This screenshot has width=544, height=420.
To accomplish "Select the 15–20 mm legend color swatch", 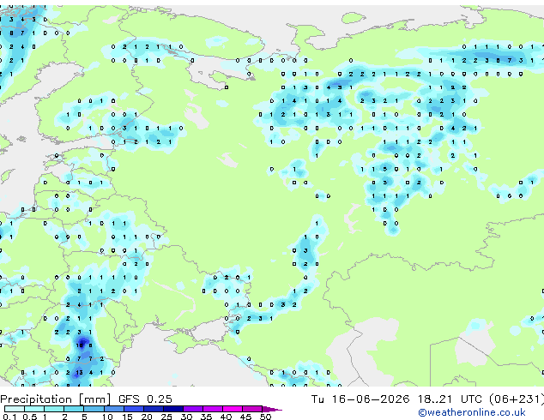I will coord(133,409).
